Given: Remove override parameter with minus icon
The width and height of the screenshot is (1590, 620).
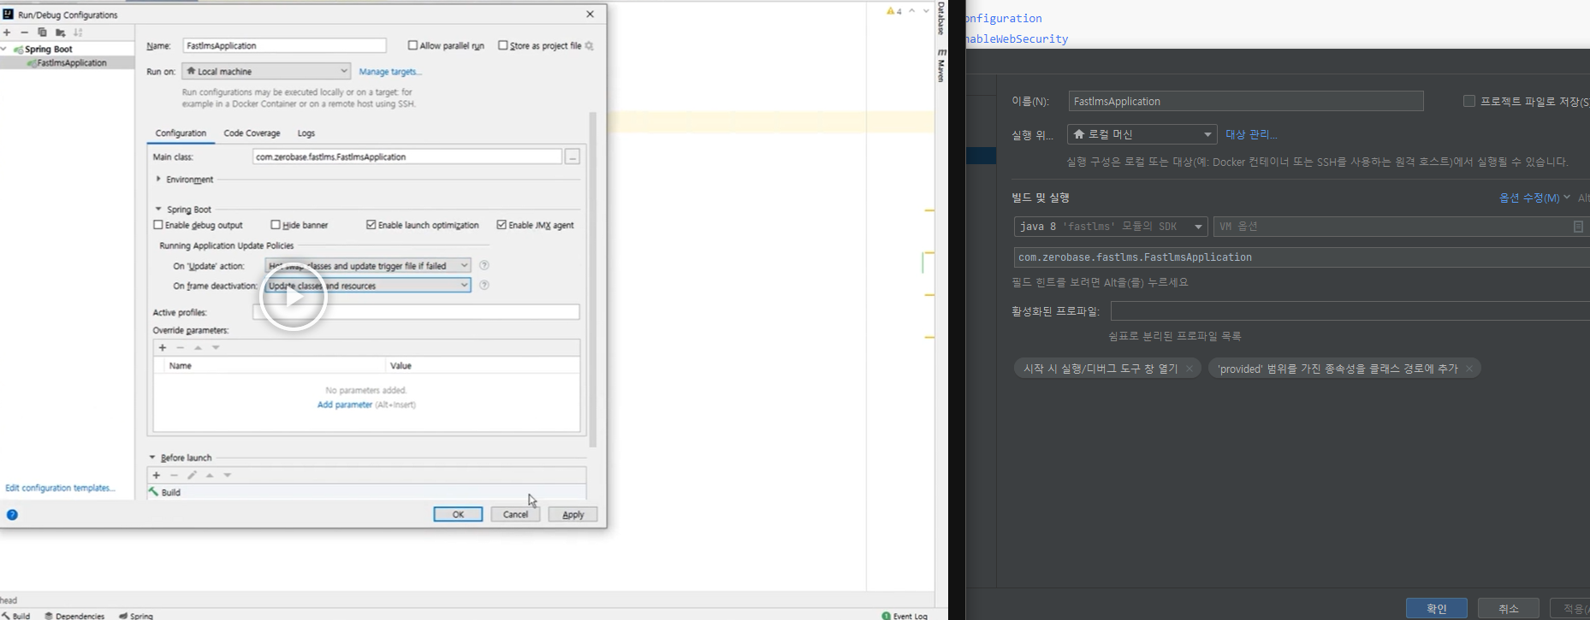Looking at the screenshot, I should pos(180,347).
